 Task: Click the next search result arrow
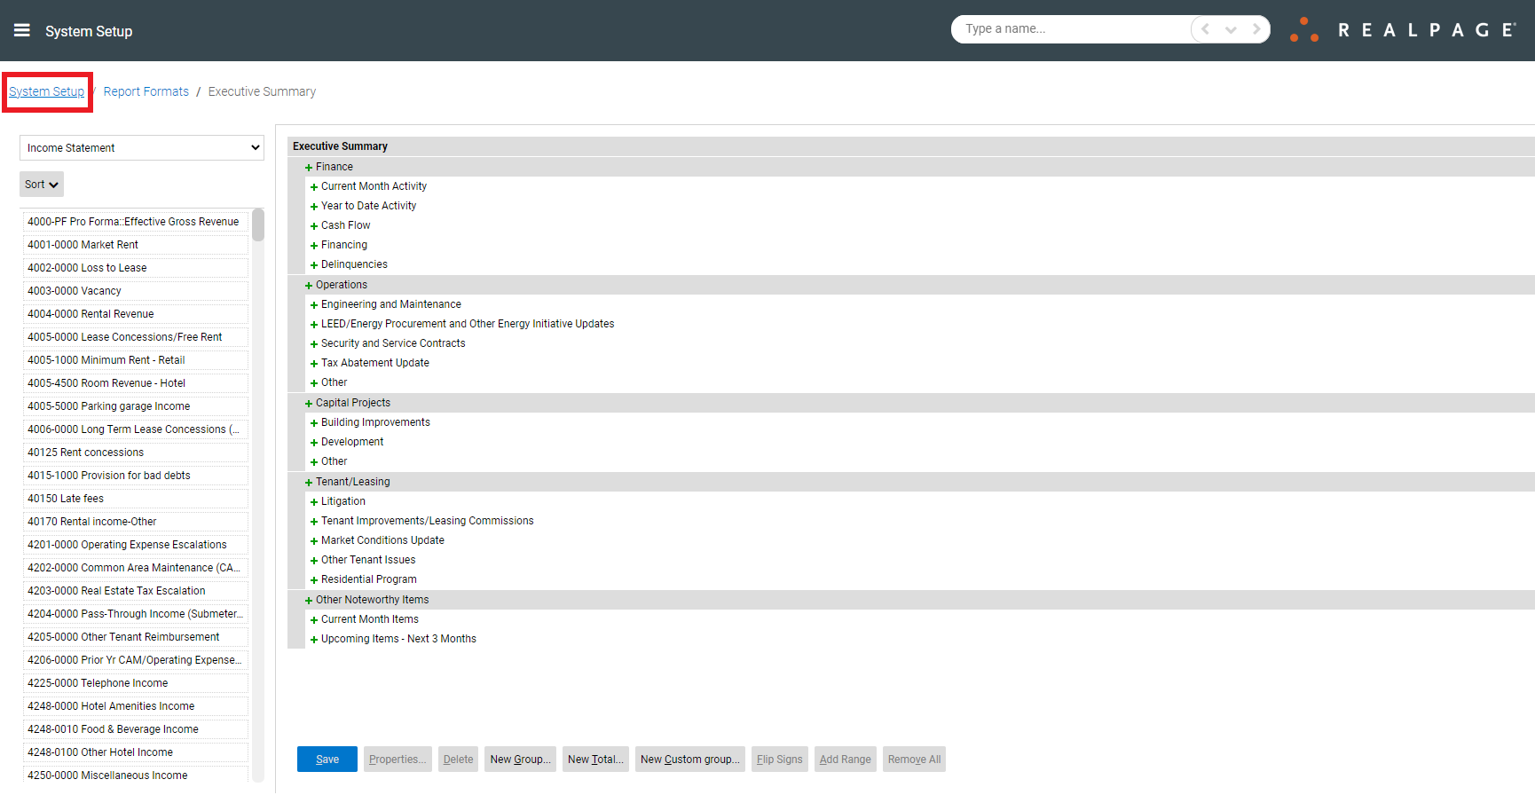[x=1257, y=28]
